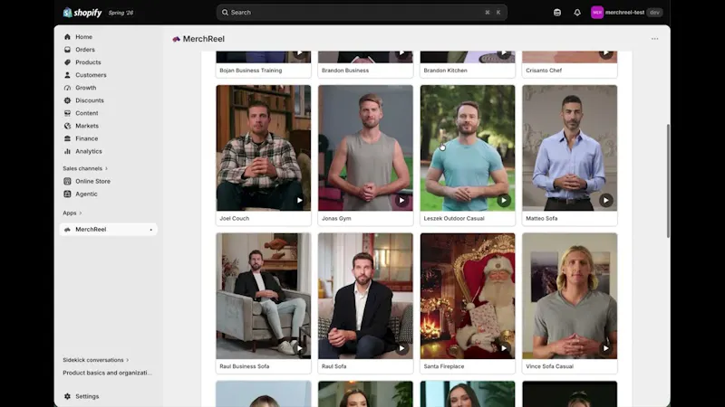Image resolution: width=725 pixels, height=407 pixels.
Task: Open Settings link at bottom
Action: 87,396
